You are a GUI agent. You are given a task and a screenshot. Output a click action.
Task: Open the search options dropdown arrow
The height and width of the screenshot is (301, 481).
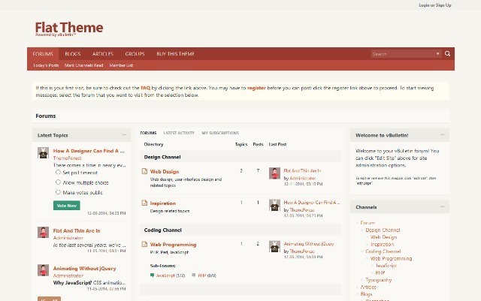click(x=437, y=54)
